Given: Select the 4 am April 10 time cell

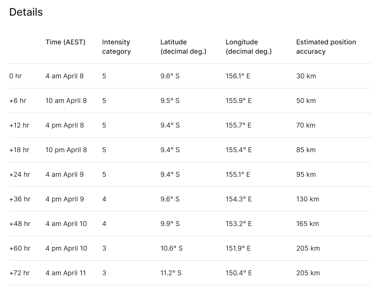Looking at the screenshot, I should point(66,224).
